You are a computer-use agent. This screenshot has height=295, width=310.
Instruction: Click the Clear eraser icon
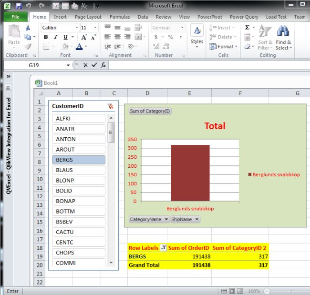248,47
